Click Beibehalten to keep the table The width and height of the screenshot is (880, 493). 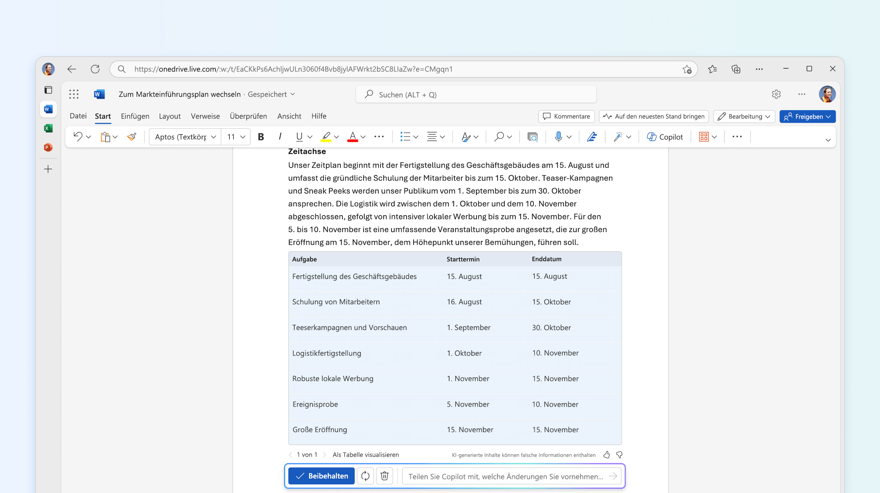(321, 476)
